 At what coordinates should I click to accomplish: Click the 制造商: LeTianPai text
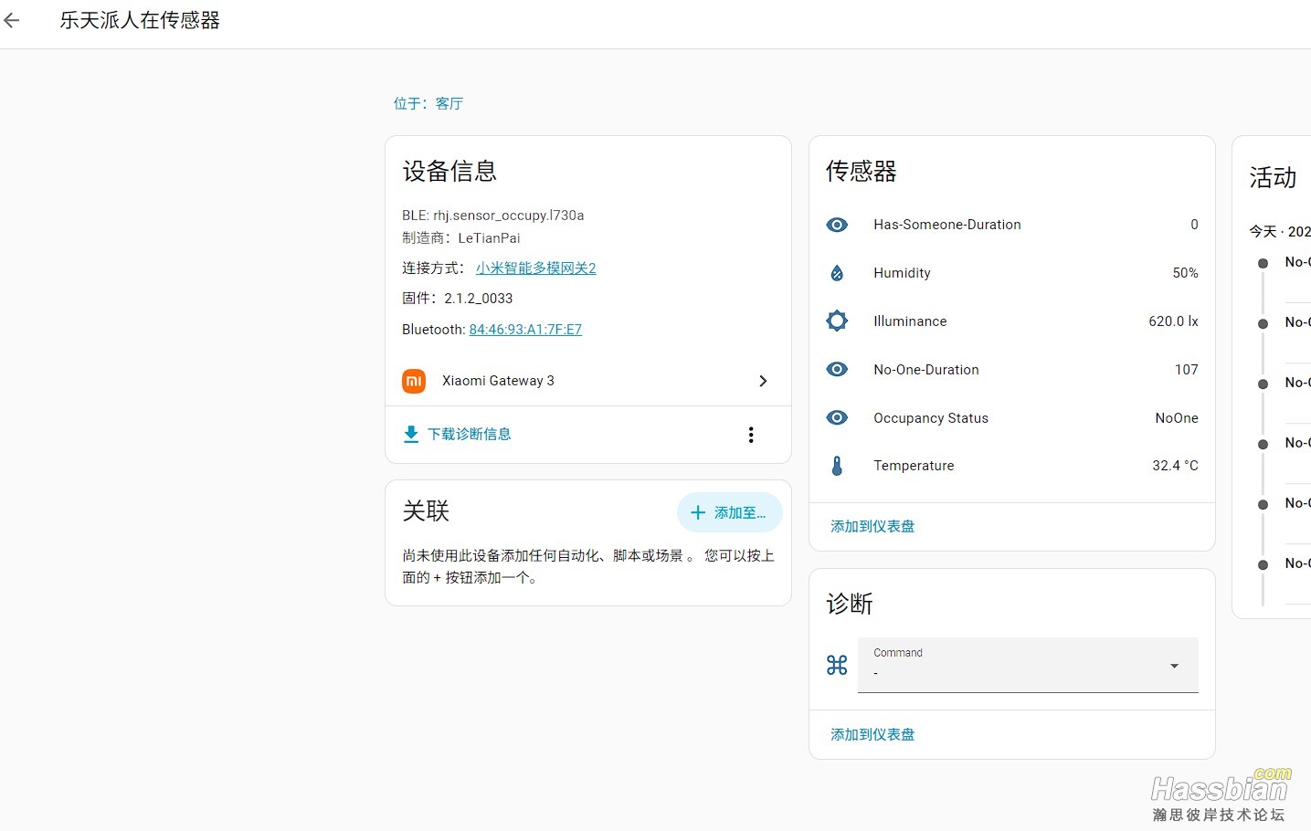[461, 238]
